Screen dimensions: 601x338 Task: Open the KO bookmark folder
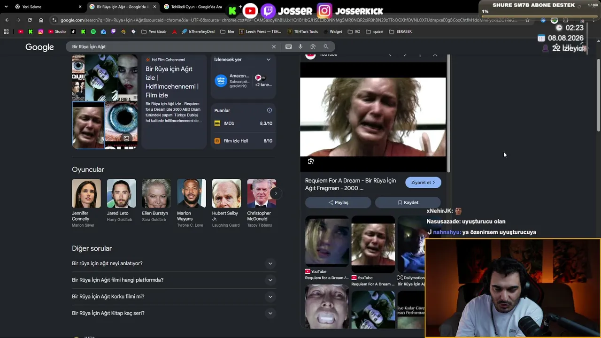click(354, 31)
